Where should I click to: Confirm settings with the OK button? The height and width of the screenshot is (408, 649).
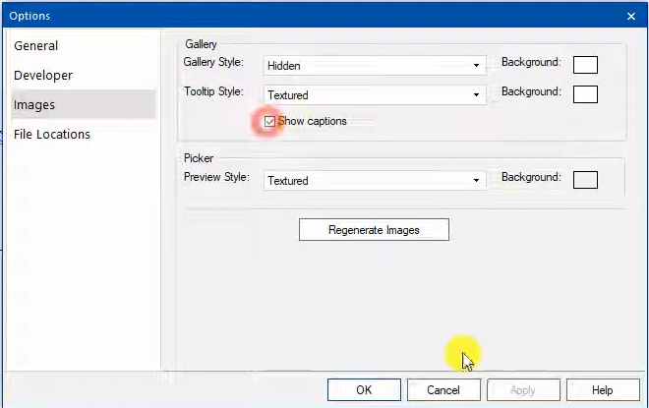pyautogui.click(x=364, y=390)
